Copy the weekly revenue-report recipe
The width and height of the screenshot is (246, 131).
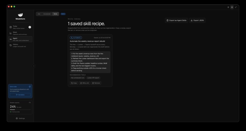click(x=74, y=83)
